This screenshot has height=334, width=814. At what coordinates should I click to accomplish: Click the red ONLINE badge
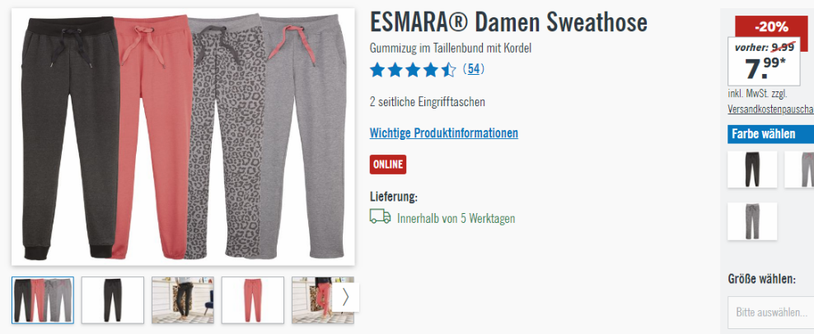[388, 165]
